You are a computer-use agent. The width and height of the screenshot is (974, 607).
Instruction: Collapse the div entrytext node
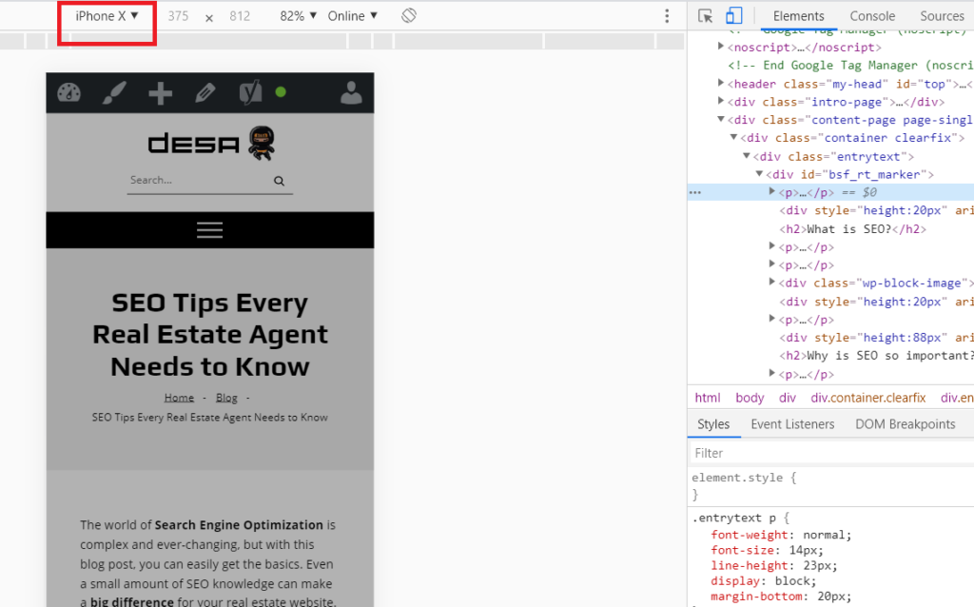coord(747,155)
